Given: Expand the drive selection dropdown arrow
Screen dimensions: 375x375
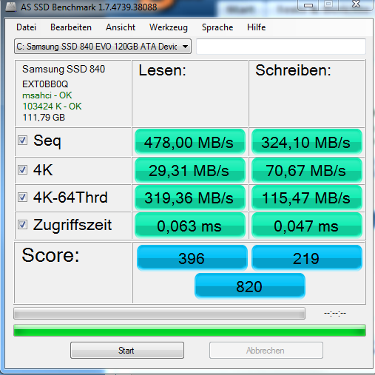Looking at the screenshot, I should [x=185, y=47].
